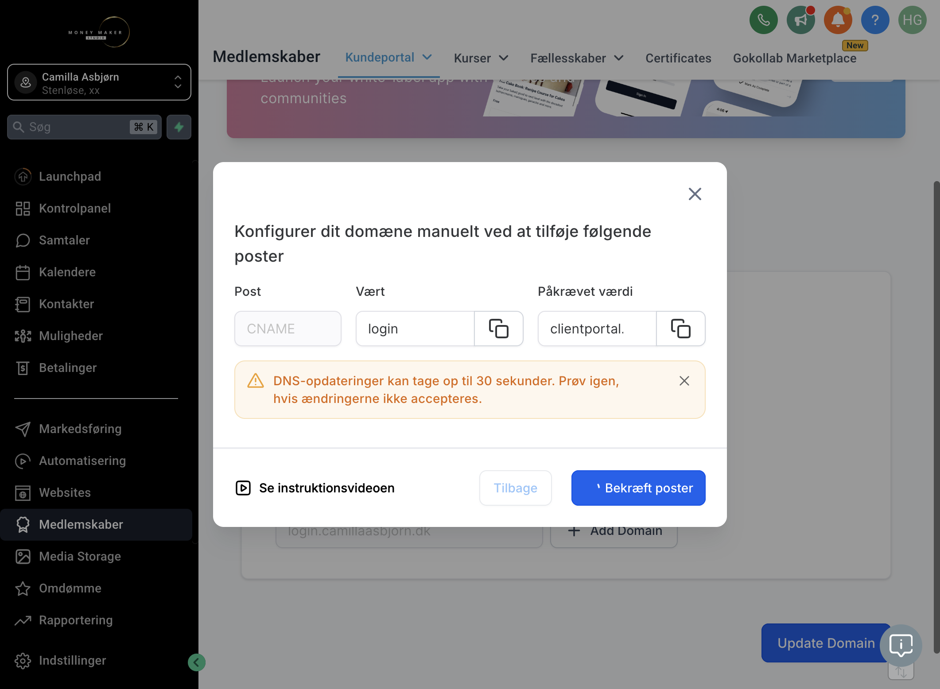
Task: Switch to the Certificates tab
Action: [x=678, y=58]
